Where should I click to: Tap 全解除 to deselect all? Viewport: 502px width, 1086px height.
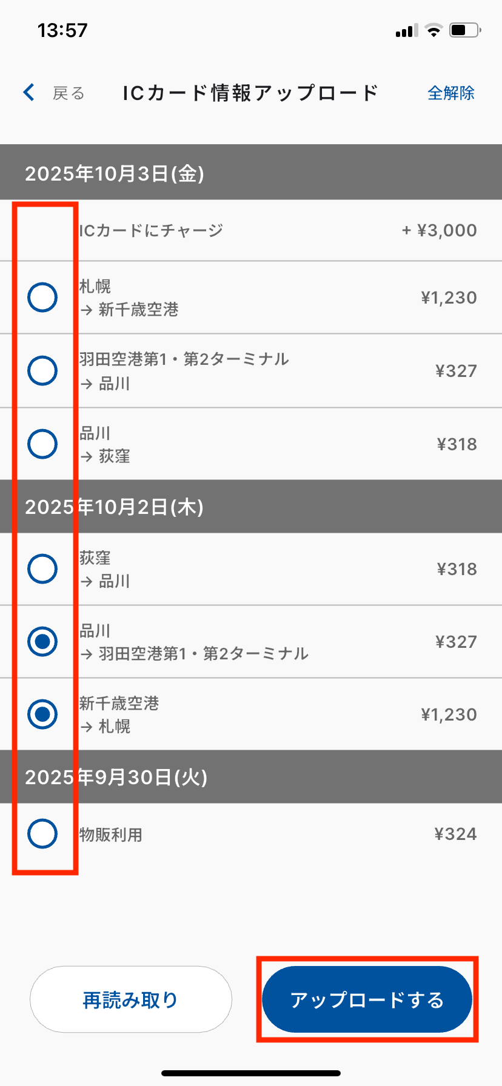coord(450,93)
